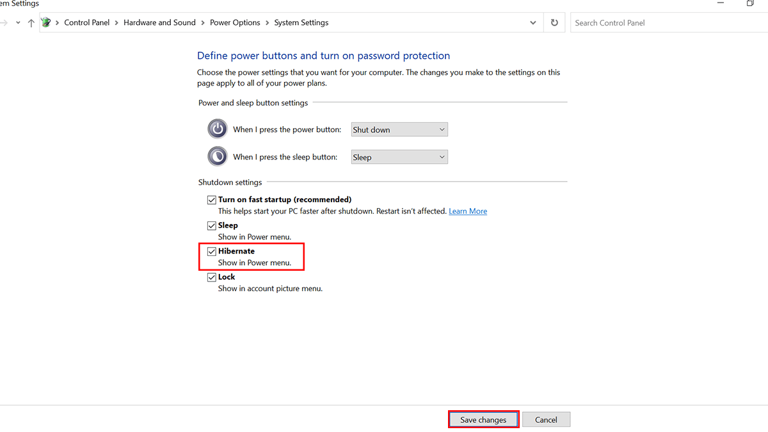The image size is (768, 432).
Task: Navigate to Power Options breadcrumb
Action: click(x=235, y=22)
